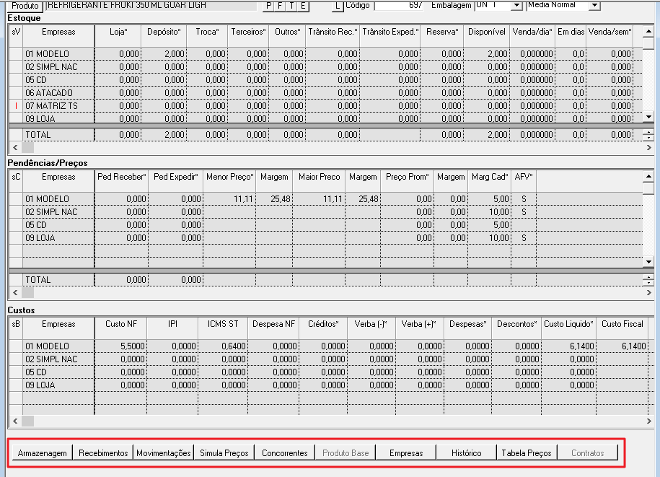This screenshot has height=477, width=660.
Task: Click Estoque horizontal scroll left arrow
Action: coord(15,147)
